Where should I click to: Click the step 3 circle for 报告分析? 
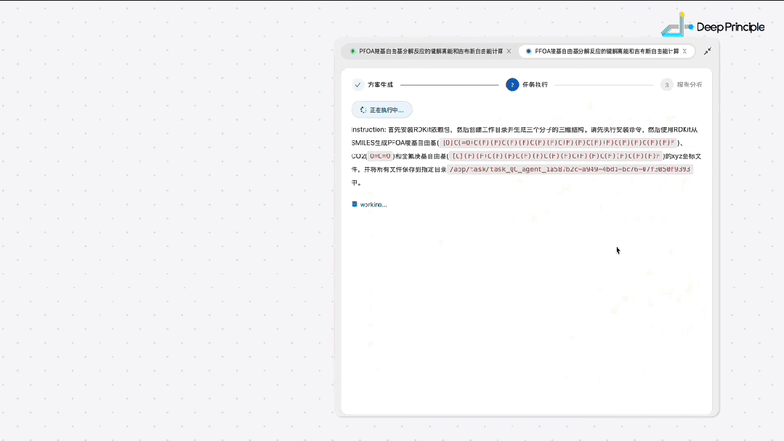click(666, 84)
